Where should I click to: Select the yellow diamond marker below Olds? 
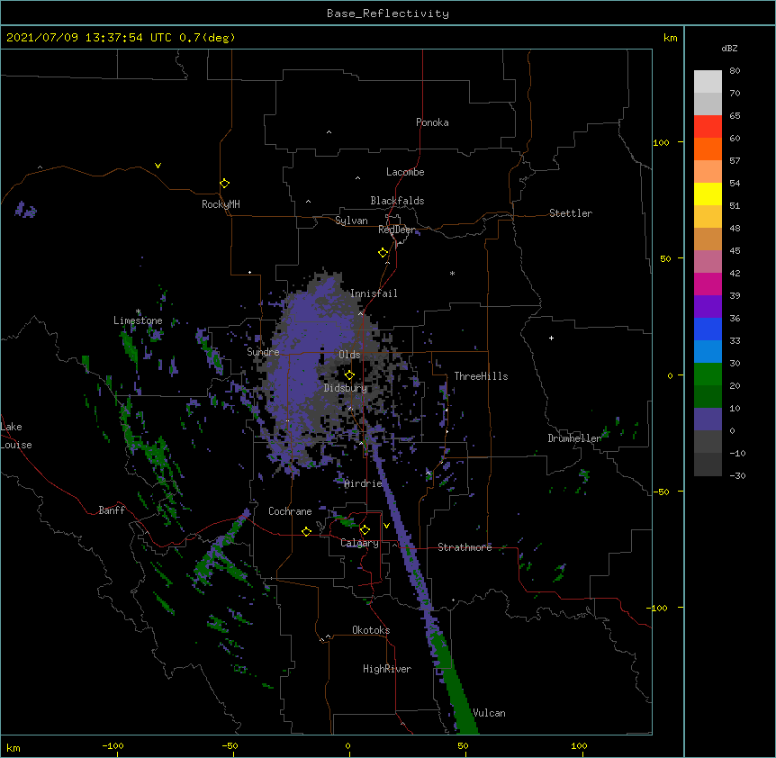coord(349,374)
